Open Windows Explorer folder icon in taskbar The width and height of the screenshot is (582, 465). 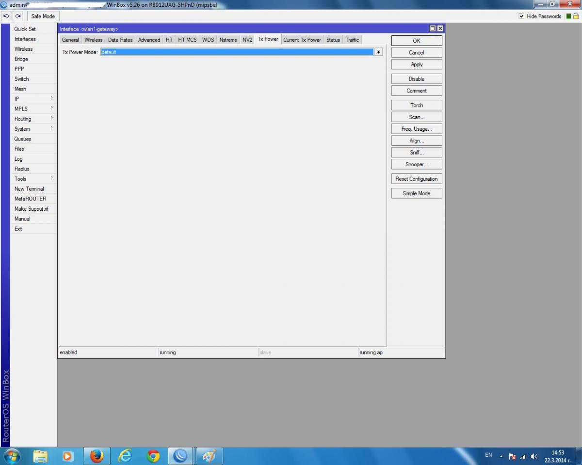point(40,456)
